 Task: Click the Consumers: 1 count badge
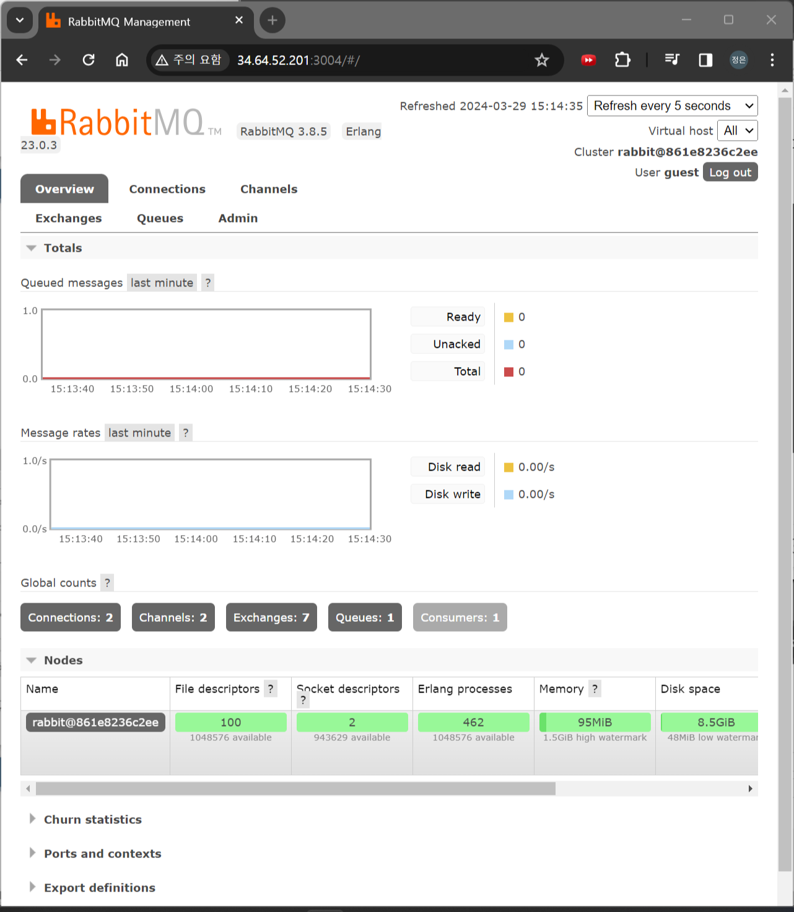coord(460,618)
